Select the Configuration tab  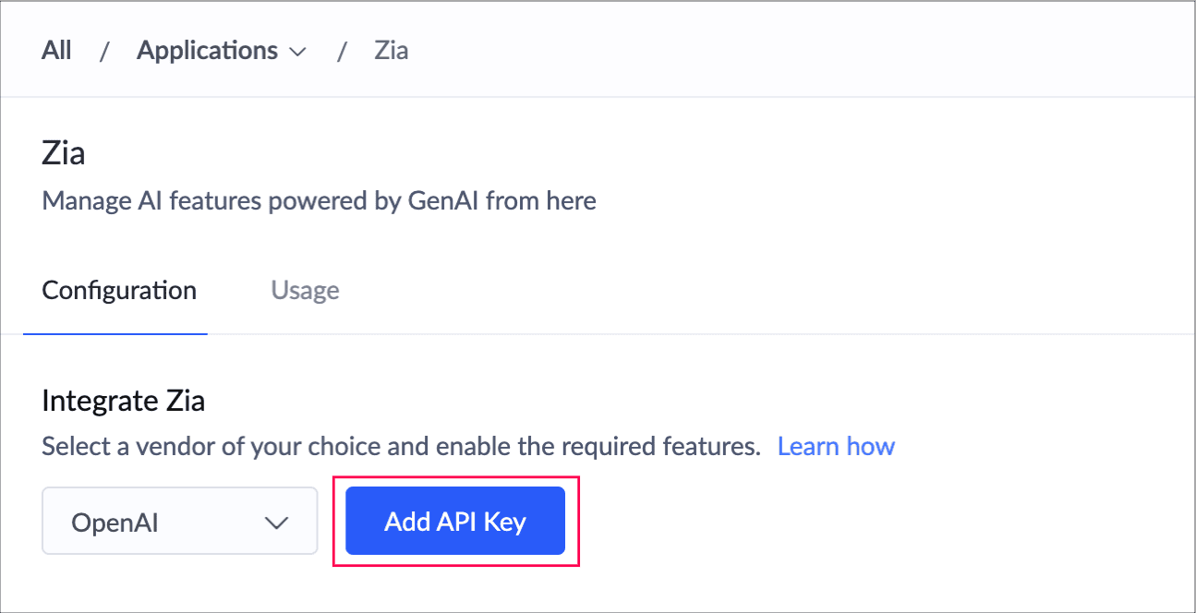click(x=119, y=291)
